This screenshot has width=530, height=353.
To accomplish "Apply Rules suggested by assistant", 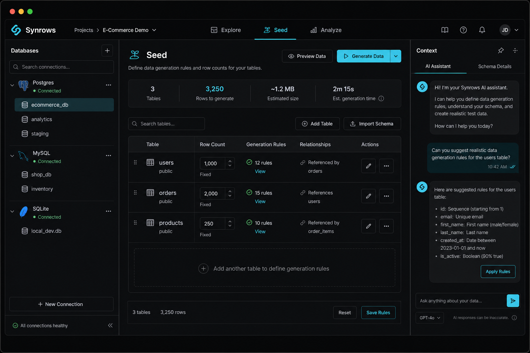I will 498,272.
